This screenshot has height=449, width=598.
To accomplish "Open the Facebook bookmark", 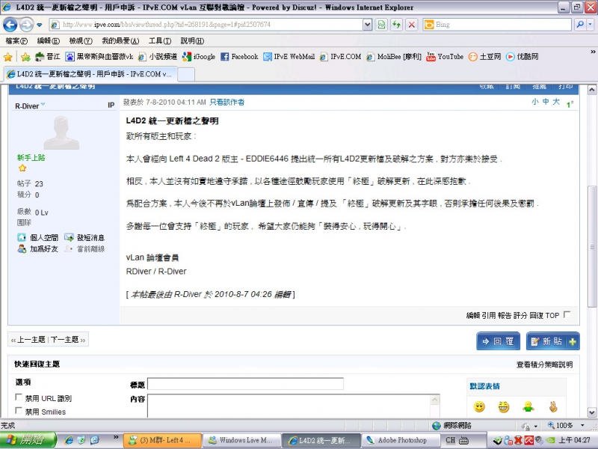I will [x=239, y=57].
